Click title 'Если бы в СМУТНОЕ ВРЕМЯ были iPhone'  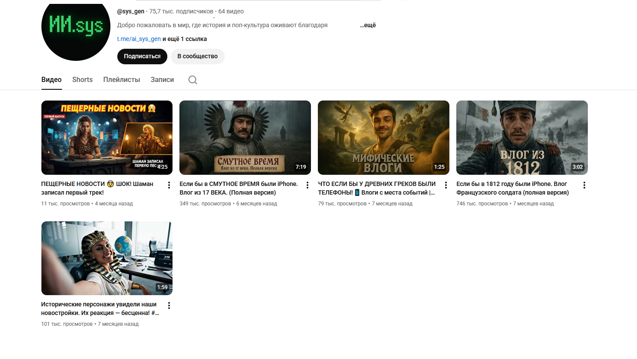238,184
